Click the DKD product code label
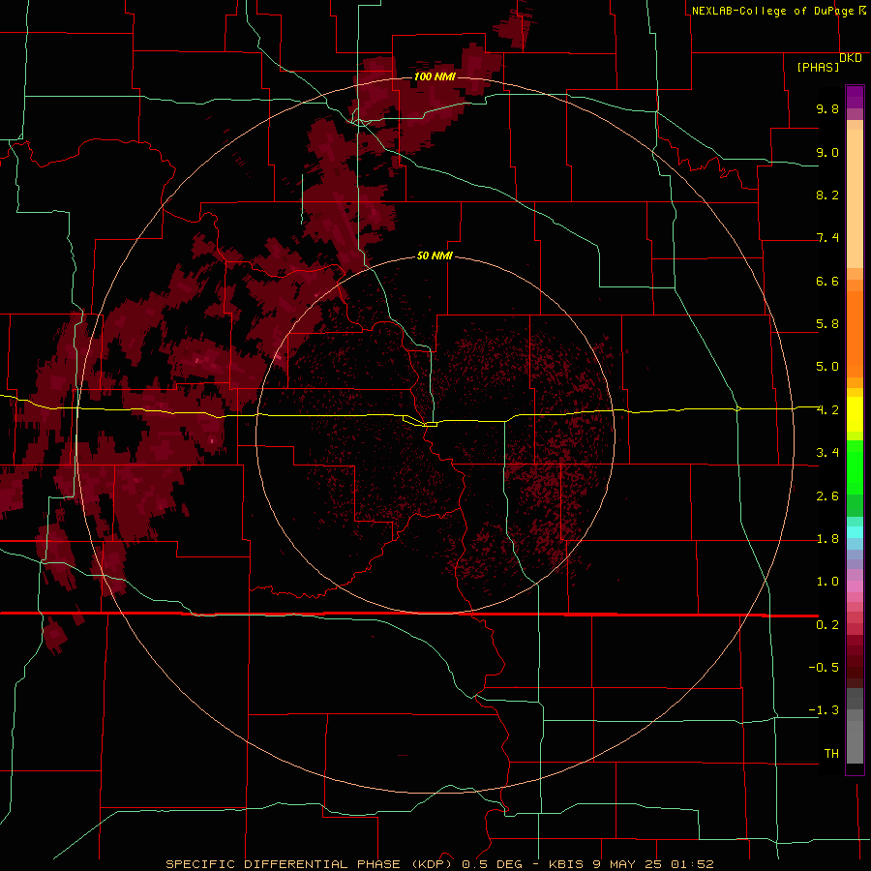The image size is (871, 871). click(851, 58)
